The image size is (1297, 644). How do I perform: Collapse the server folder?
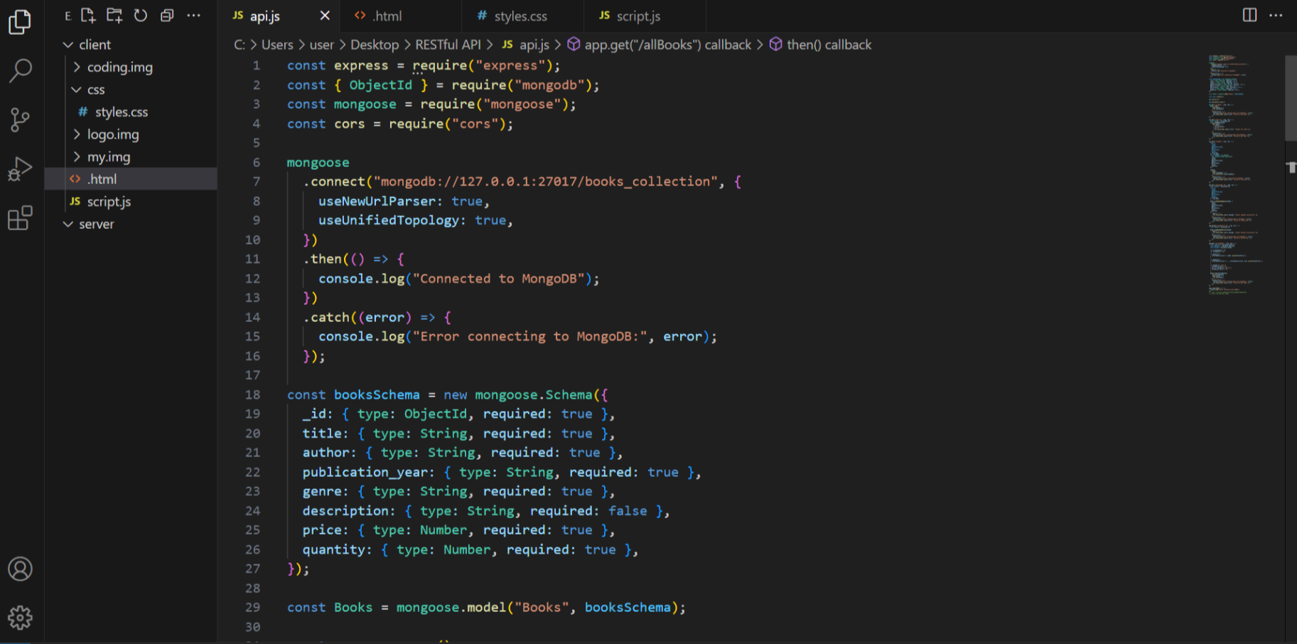click(131, 224)
